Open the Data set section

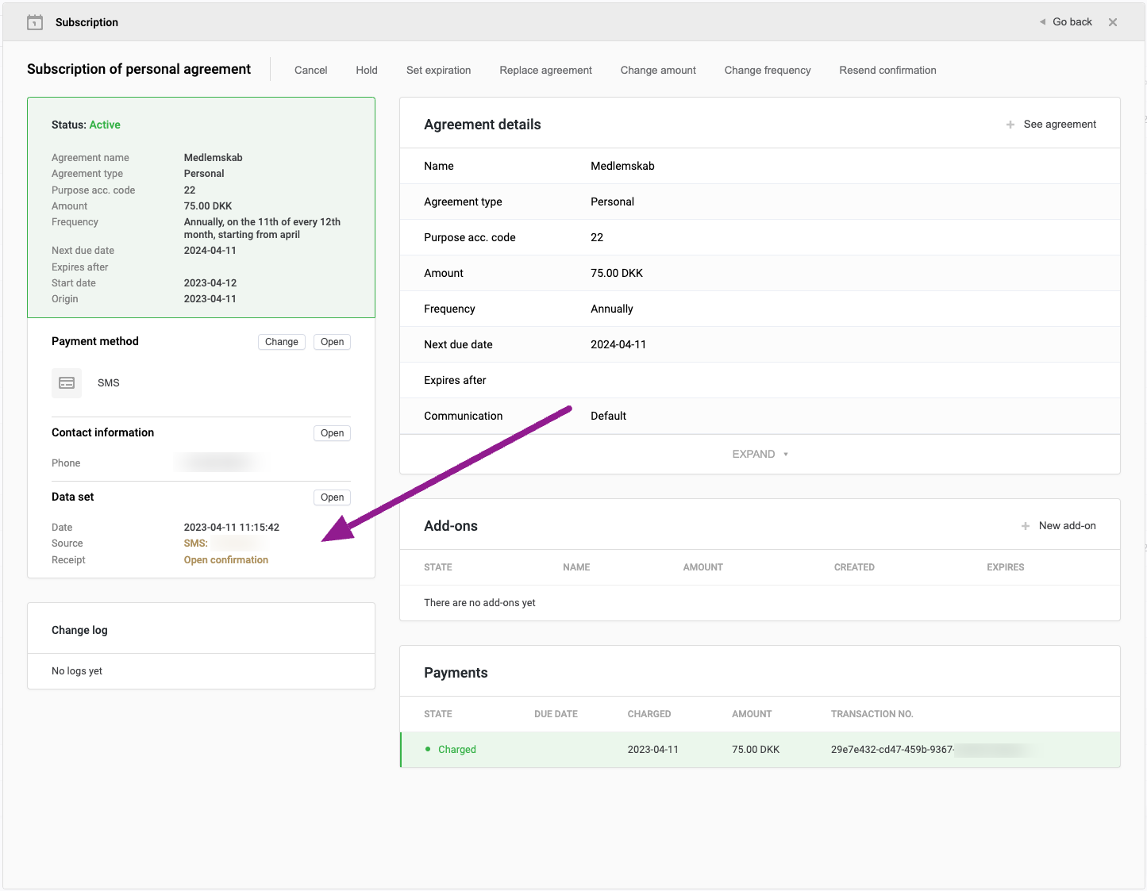(332, 497)
